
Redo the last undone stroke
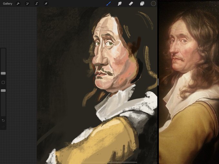pyautogui.click(x=3, y=127)
